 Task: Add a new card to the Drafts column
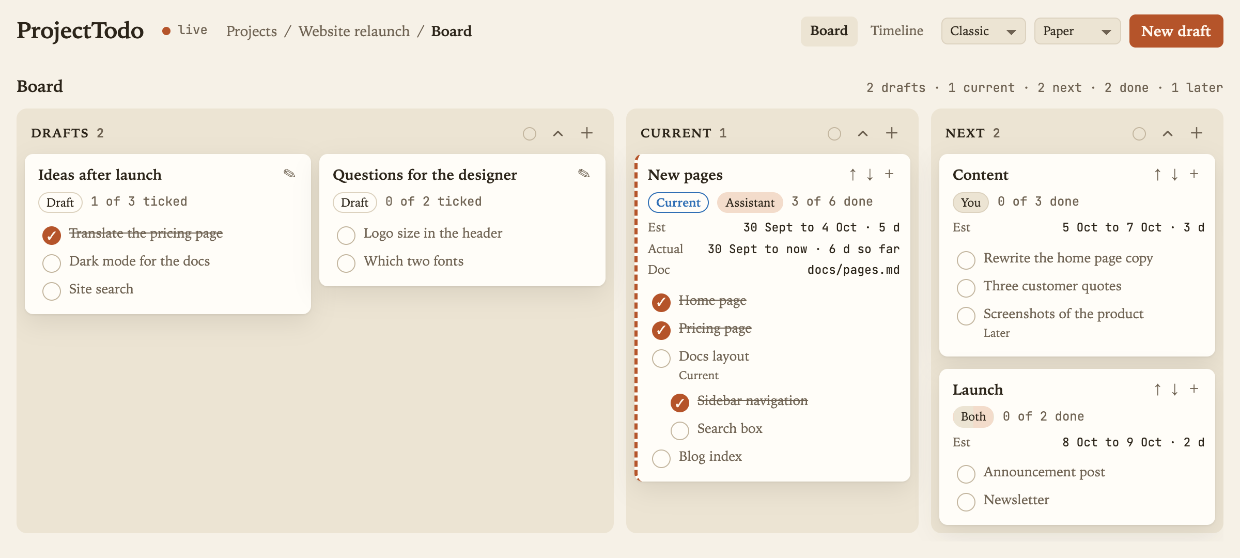(587, 133)
